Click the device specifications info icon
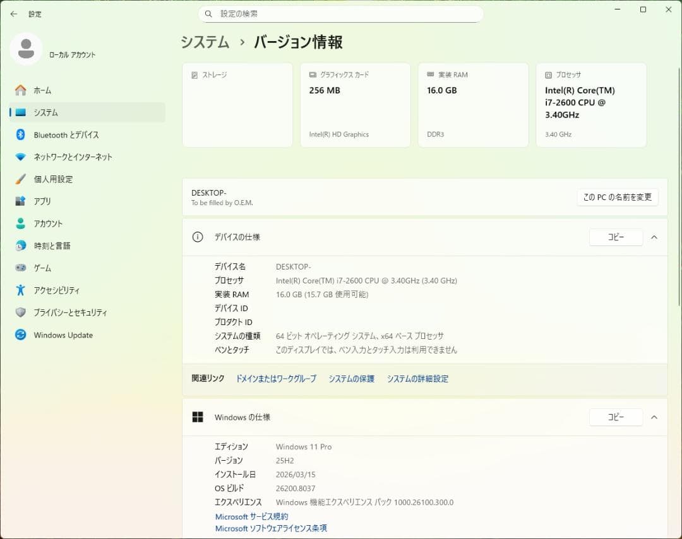Screen dimensions: 682x539 point(198,237)
